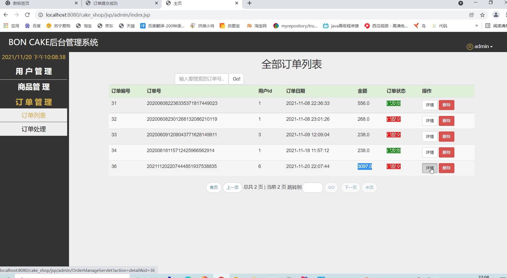Image resolution: width=507 pixels, height=278 pixels.
Task: Go back using browser back arrow
Action: tap(6, 15)
